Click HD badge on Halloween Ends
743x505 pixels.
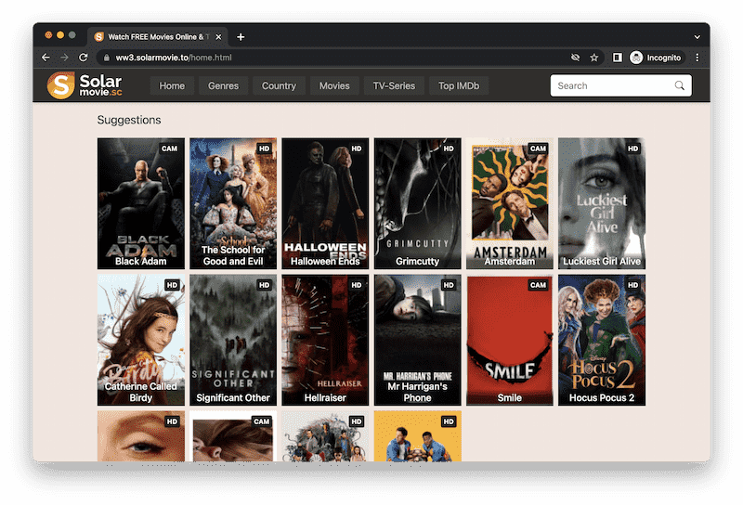[357, 149]
